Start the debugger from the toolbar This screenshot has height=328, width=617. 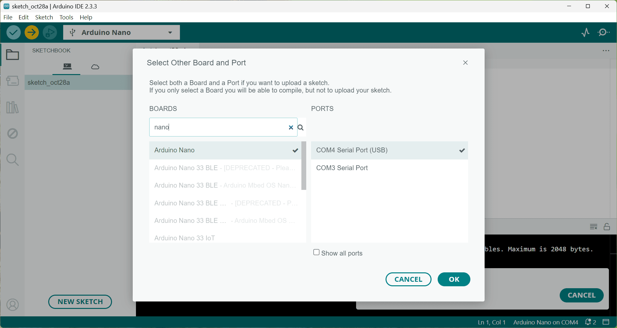[50, 32]
